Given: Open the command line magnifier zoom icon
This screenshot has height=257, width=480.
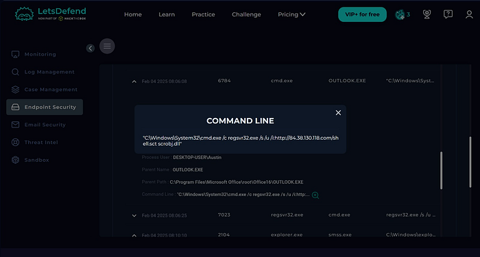Looking at the screenshot, I should 315,195.
